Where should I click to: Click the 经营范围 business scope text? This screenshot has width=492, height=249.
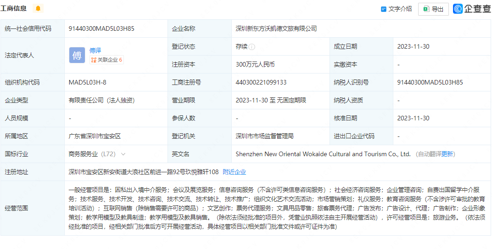pos(275,208)
